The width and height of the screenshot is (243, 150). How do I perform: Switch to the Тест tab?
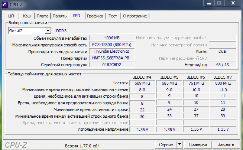[x=113, y=16]
